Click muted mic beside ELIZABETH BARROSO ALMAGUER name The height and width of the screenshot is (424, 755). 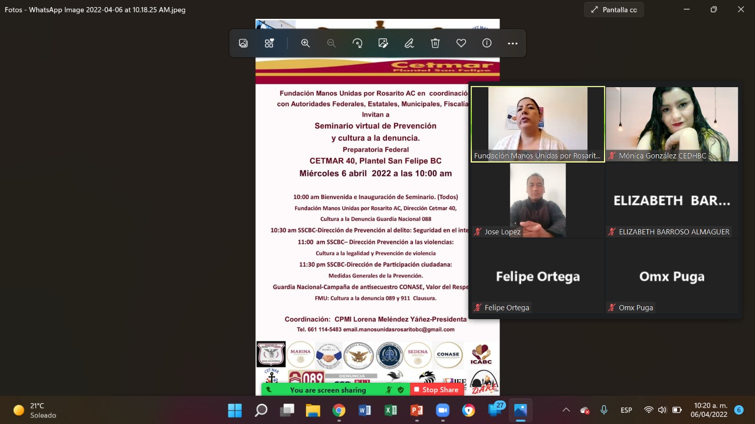point(612,231)
